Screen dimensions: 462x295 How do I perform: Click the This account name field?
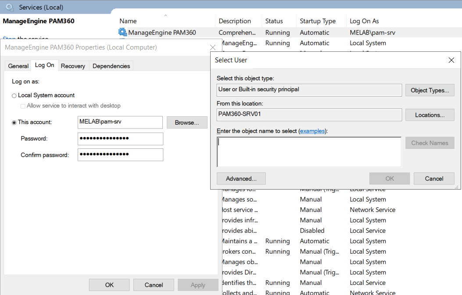pyautogui.click(x=120, y=122)
